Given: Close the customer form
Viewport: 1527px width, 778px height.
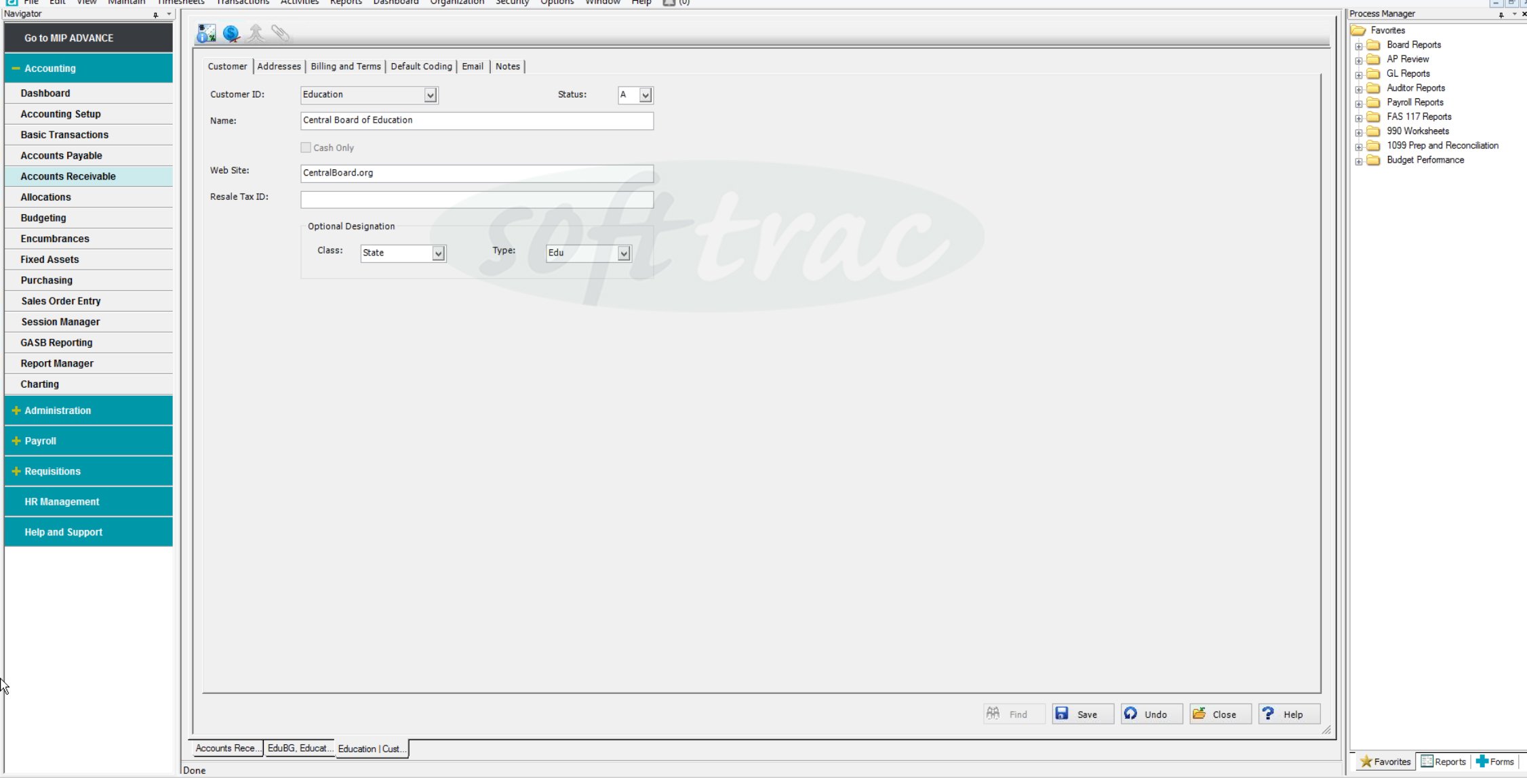Looking at the screenshot, I should (1220, 714).
